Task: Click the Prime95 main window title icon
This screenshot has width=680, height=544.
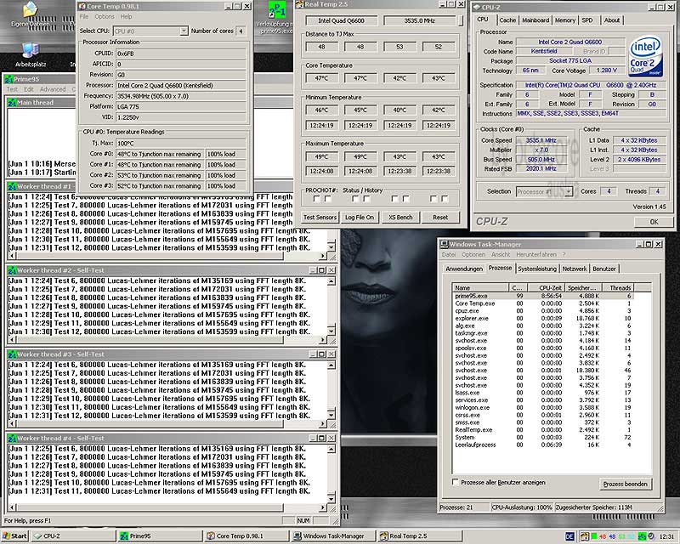Action: click(8, 79)
